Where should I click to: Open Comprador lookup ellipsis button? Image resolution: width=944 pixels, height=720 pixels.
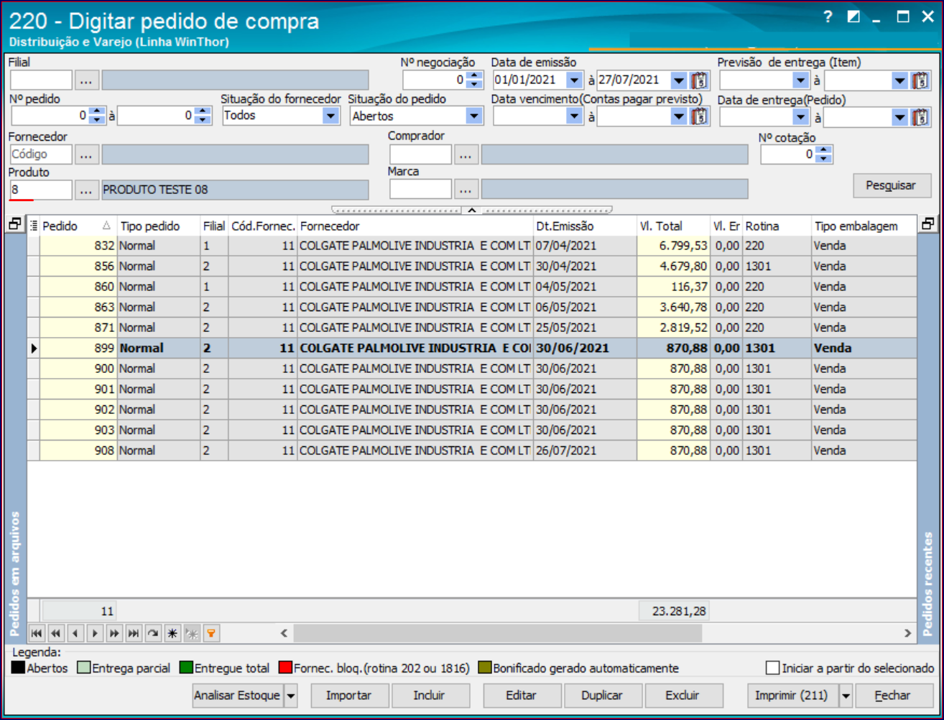pos(466,154)
